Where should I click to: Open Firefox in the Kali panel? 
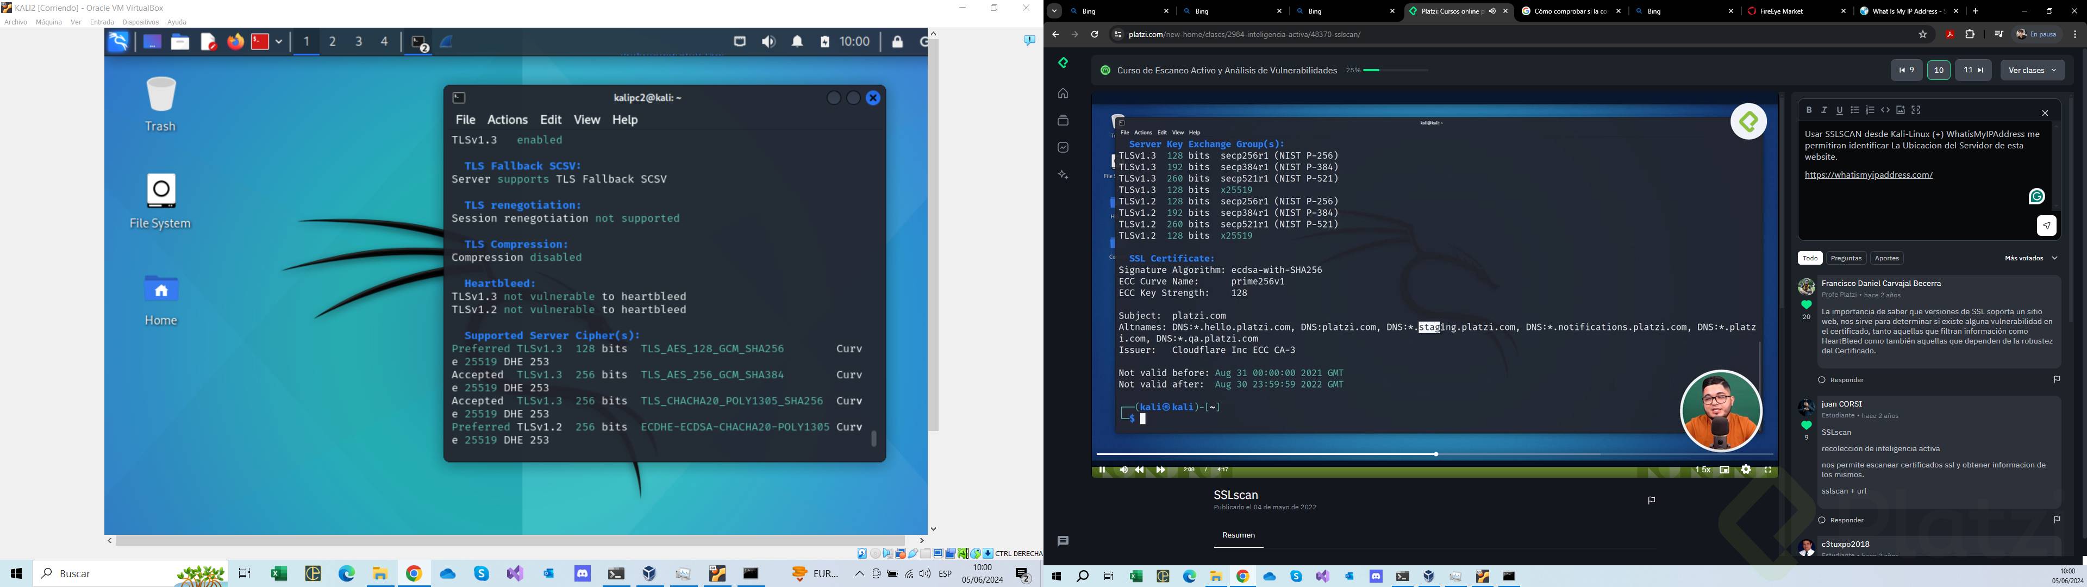pyautogui.click(x=235, y=42)
